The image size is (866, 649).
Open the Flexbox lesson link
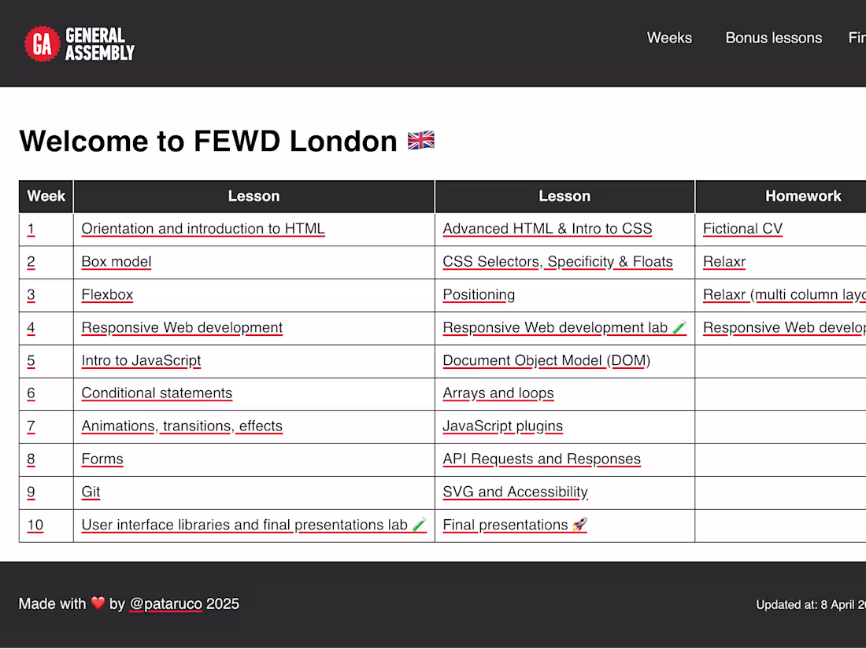pyautogui.click(x=107, y=295)
